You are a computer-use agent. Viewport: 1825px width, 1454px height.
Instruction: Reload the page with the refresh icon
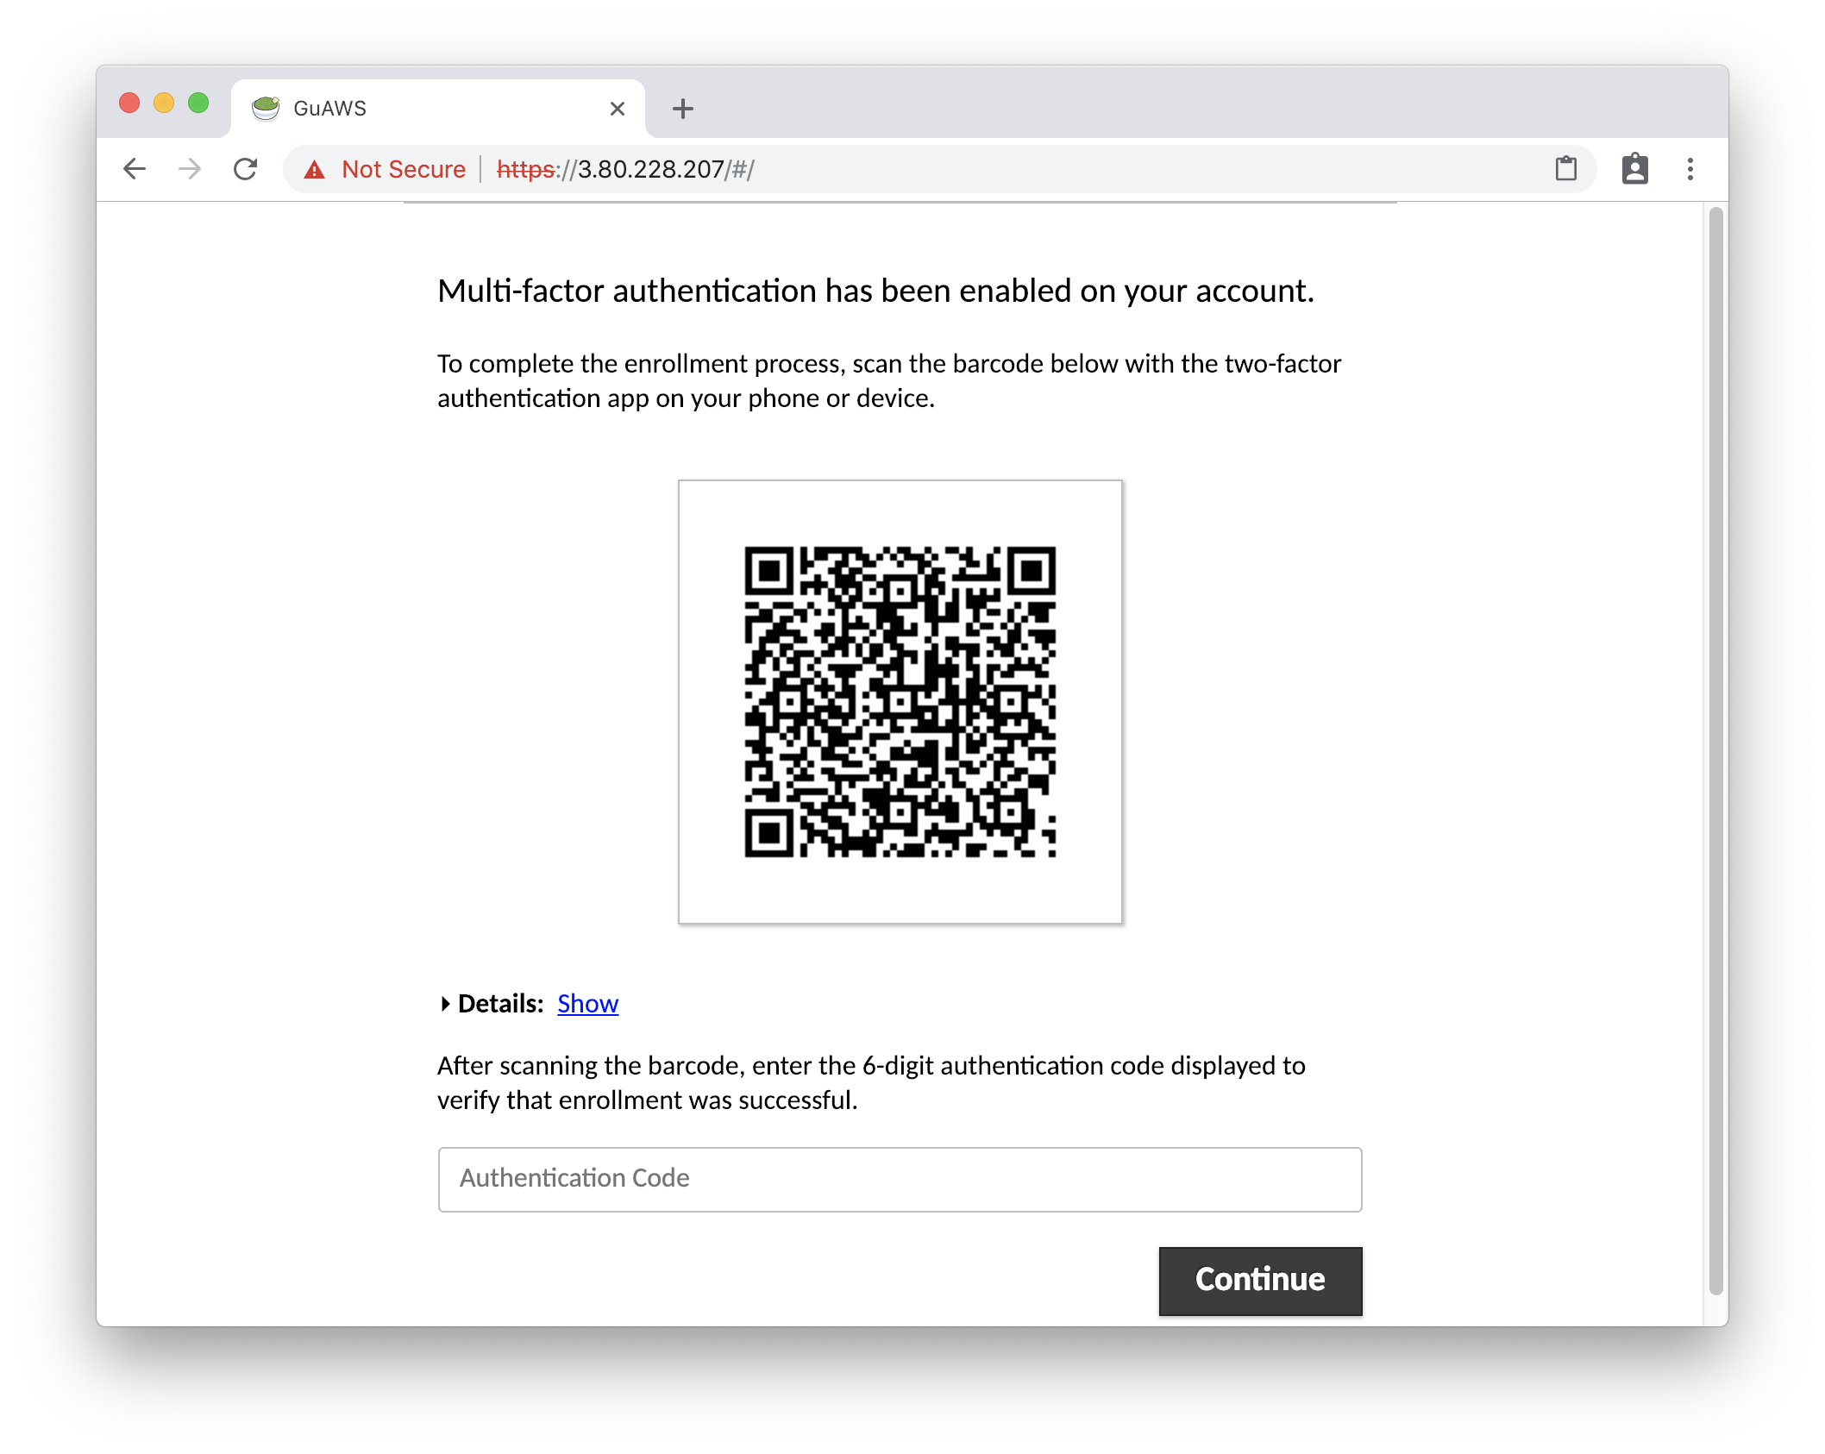coord(246,169)
